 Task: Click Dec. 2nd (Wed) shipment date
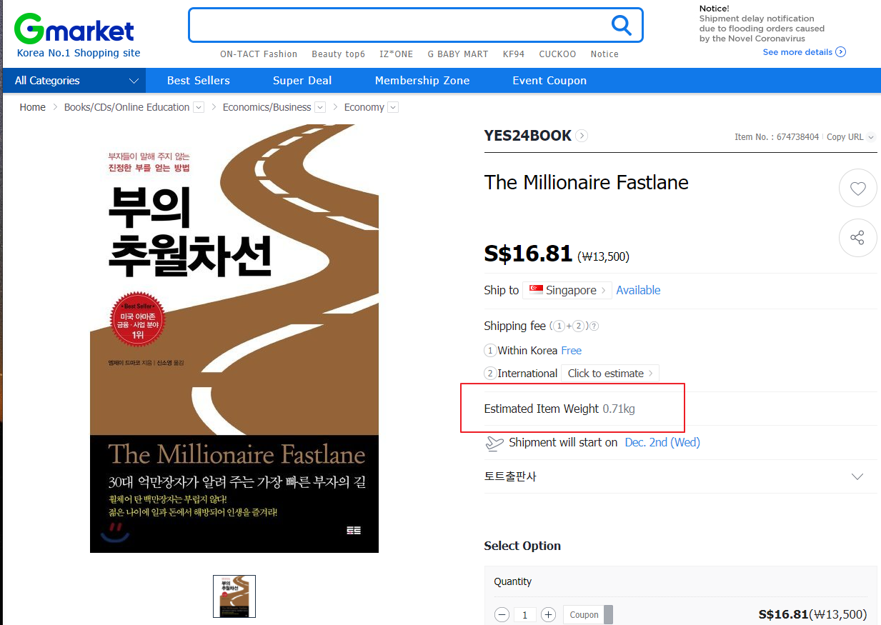pyautogui.click(x=662, y=443)
